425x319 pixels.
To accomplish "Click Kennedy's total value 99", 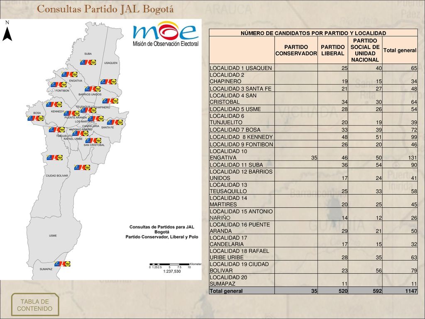I will click(x=414, y=137).
